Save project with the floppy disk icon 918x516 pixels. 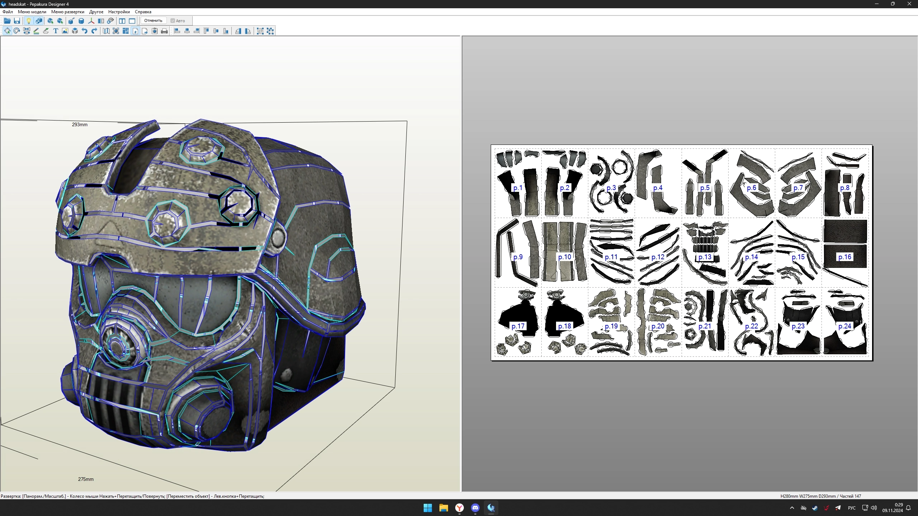(x=17, y=21)
